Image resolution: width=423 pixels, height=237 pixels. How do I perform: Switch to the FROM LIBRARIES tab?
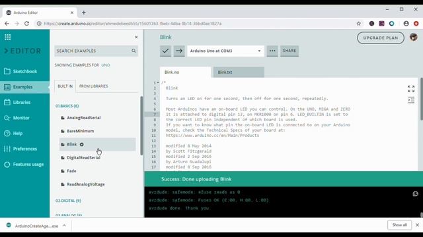94,86
